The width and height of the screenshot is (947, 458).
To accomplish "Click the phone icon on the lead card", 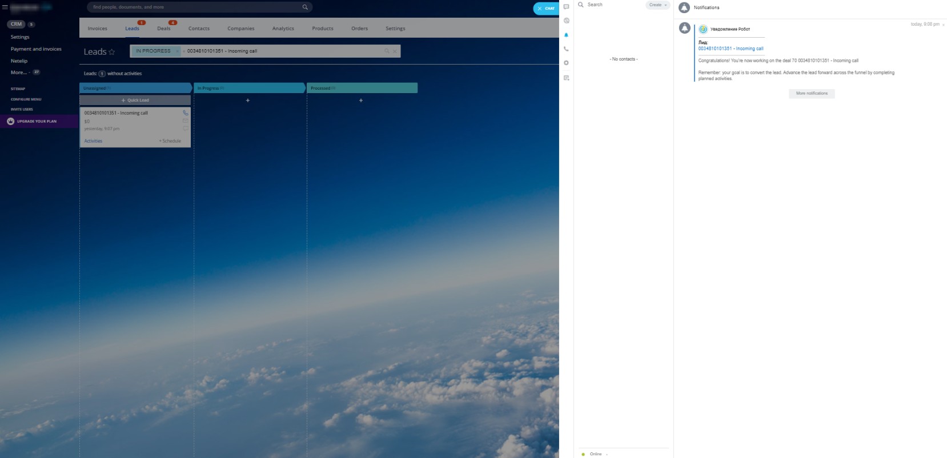I will [185, 113].
